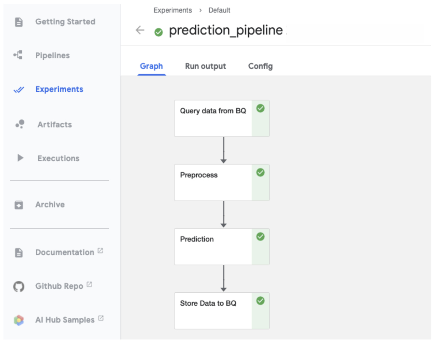Click the Experiments breadcrumb link

coord(173,10)
